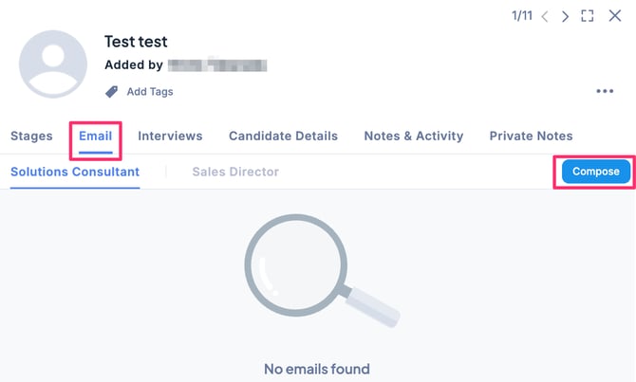Switch to the Sales Director job tab
This screenshot has height=382, width=636.
[235, 172]
